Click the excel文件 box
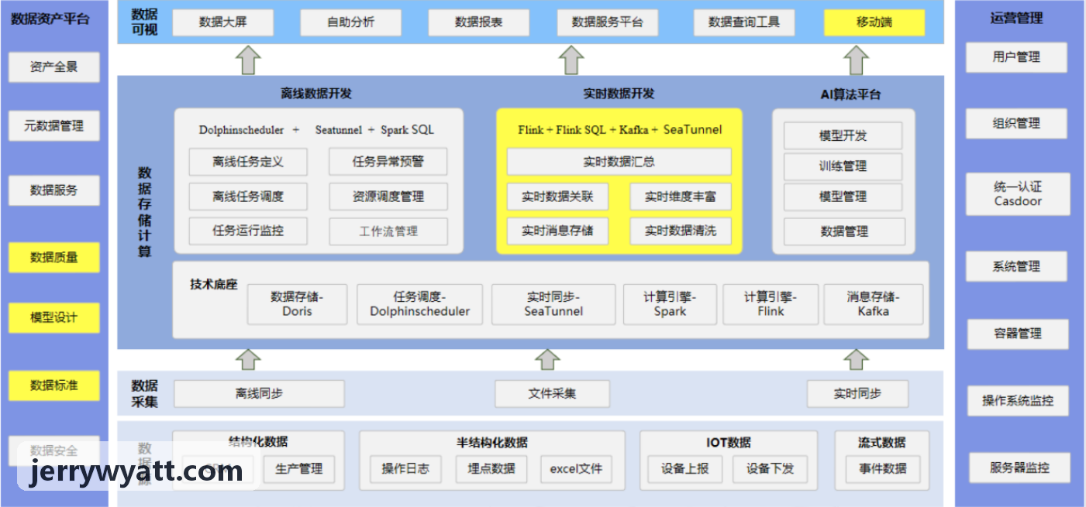1086x507 pixels. click(576, 469)
